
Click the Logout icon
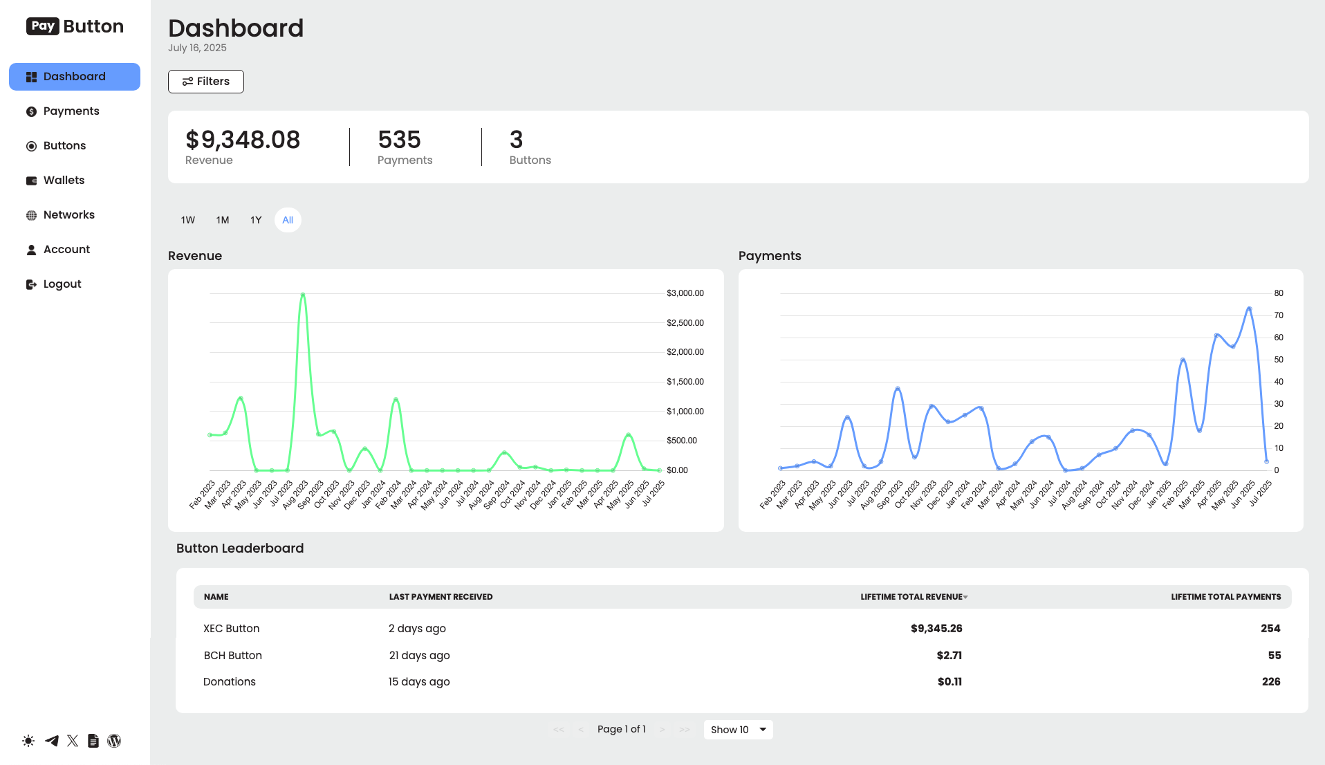[x=32, y=284]
